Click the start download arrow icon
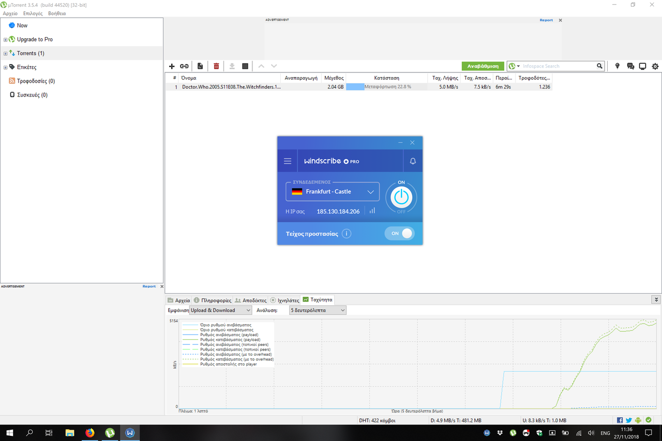 click(232, 66)
